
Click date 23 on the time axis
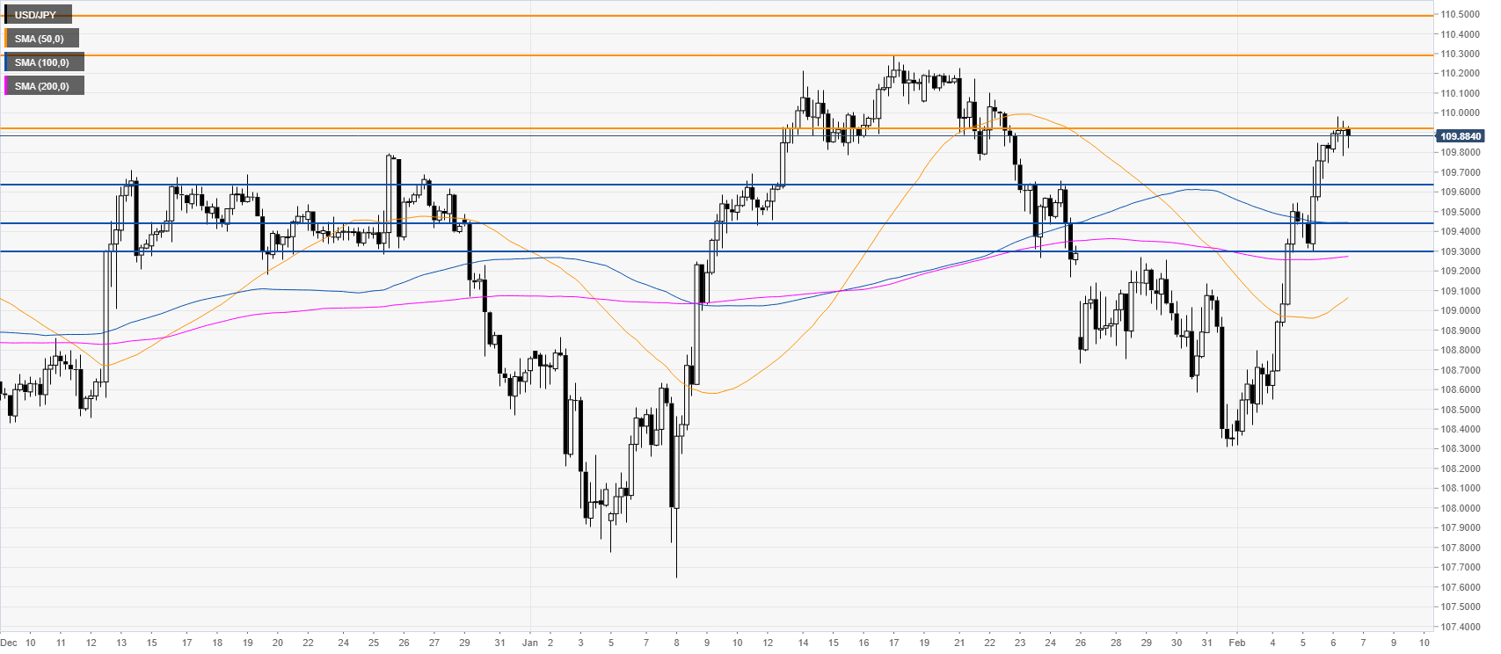(x=1020, y=643)
